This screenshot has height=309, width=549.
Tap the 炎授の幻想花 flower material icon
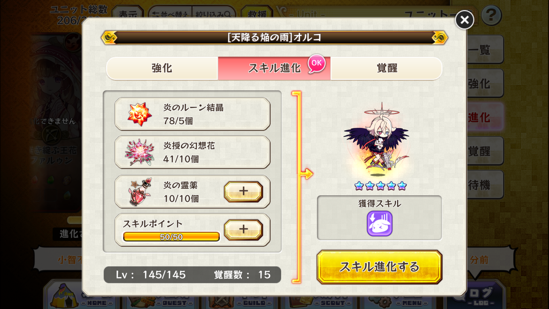pos(139,152)
